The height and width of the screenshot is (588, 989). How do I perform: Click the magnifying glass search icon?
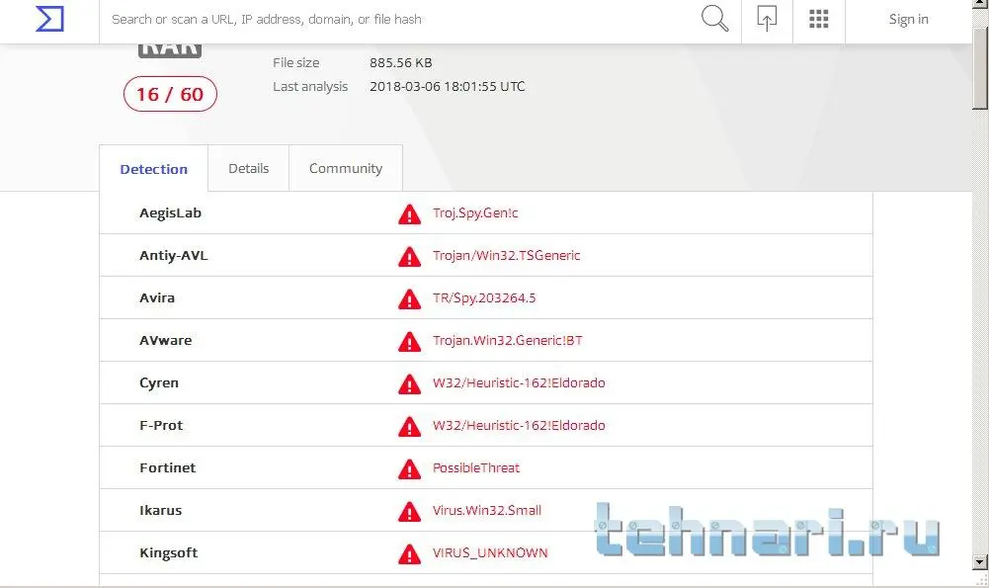tap(714, 19)
